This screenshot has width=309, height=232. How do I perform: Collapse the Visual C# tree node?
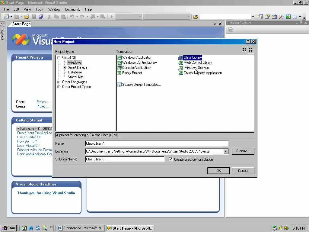[59, 58]
